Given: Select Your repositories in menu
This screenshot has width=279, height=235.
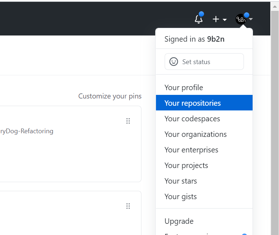Looking at the screenshot, I should click(x=204, y=103).
